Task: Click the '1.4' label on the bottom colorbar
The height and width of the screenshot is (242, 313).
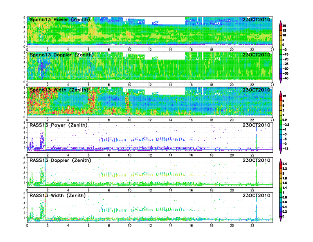Action: point(285,188)
